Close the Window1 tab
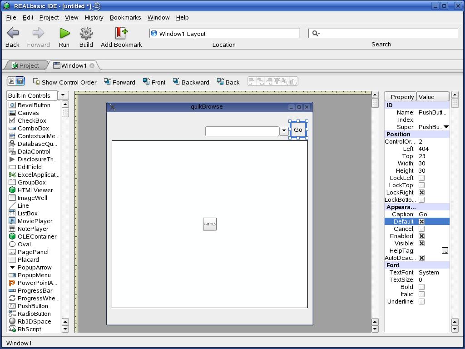Screen dimensions: 465x349 (x=92, y=65)
